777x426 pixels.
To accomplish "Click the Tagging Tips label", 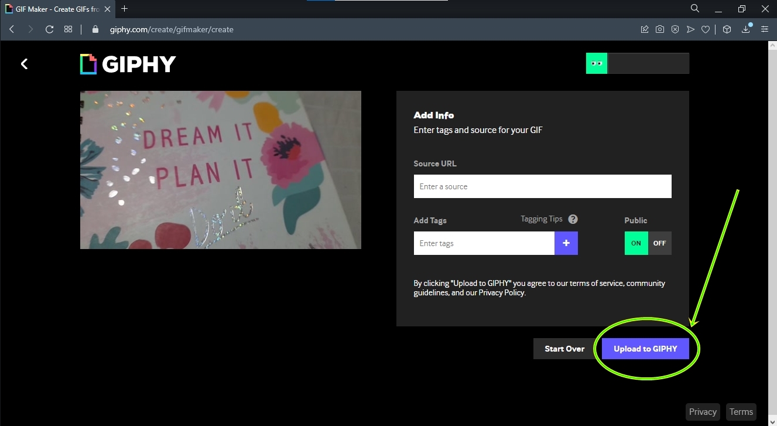I will [542, 219].
